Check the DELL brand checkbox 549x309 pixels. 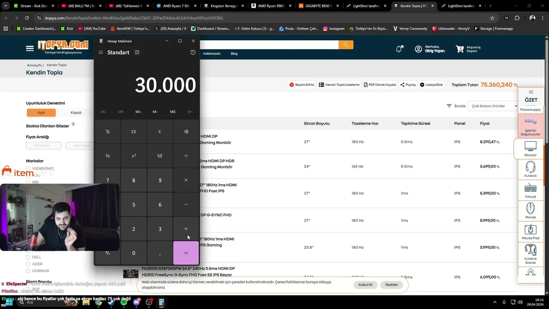tap(28, 257)
